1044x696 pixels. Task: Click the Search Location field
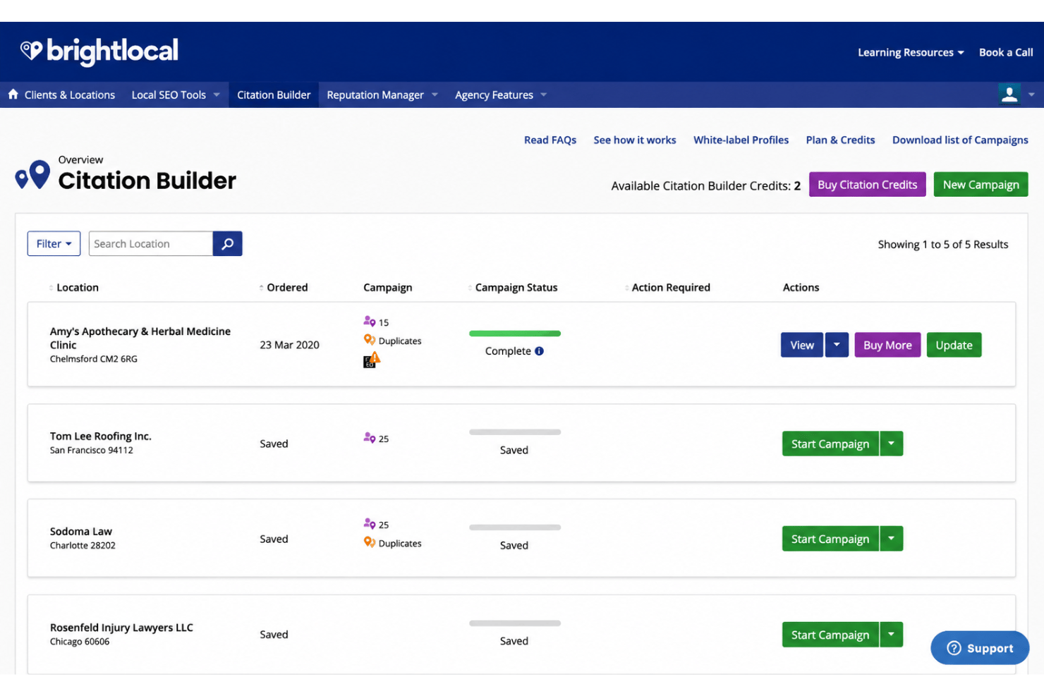(x=150, y=243)
